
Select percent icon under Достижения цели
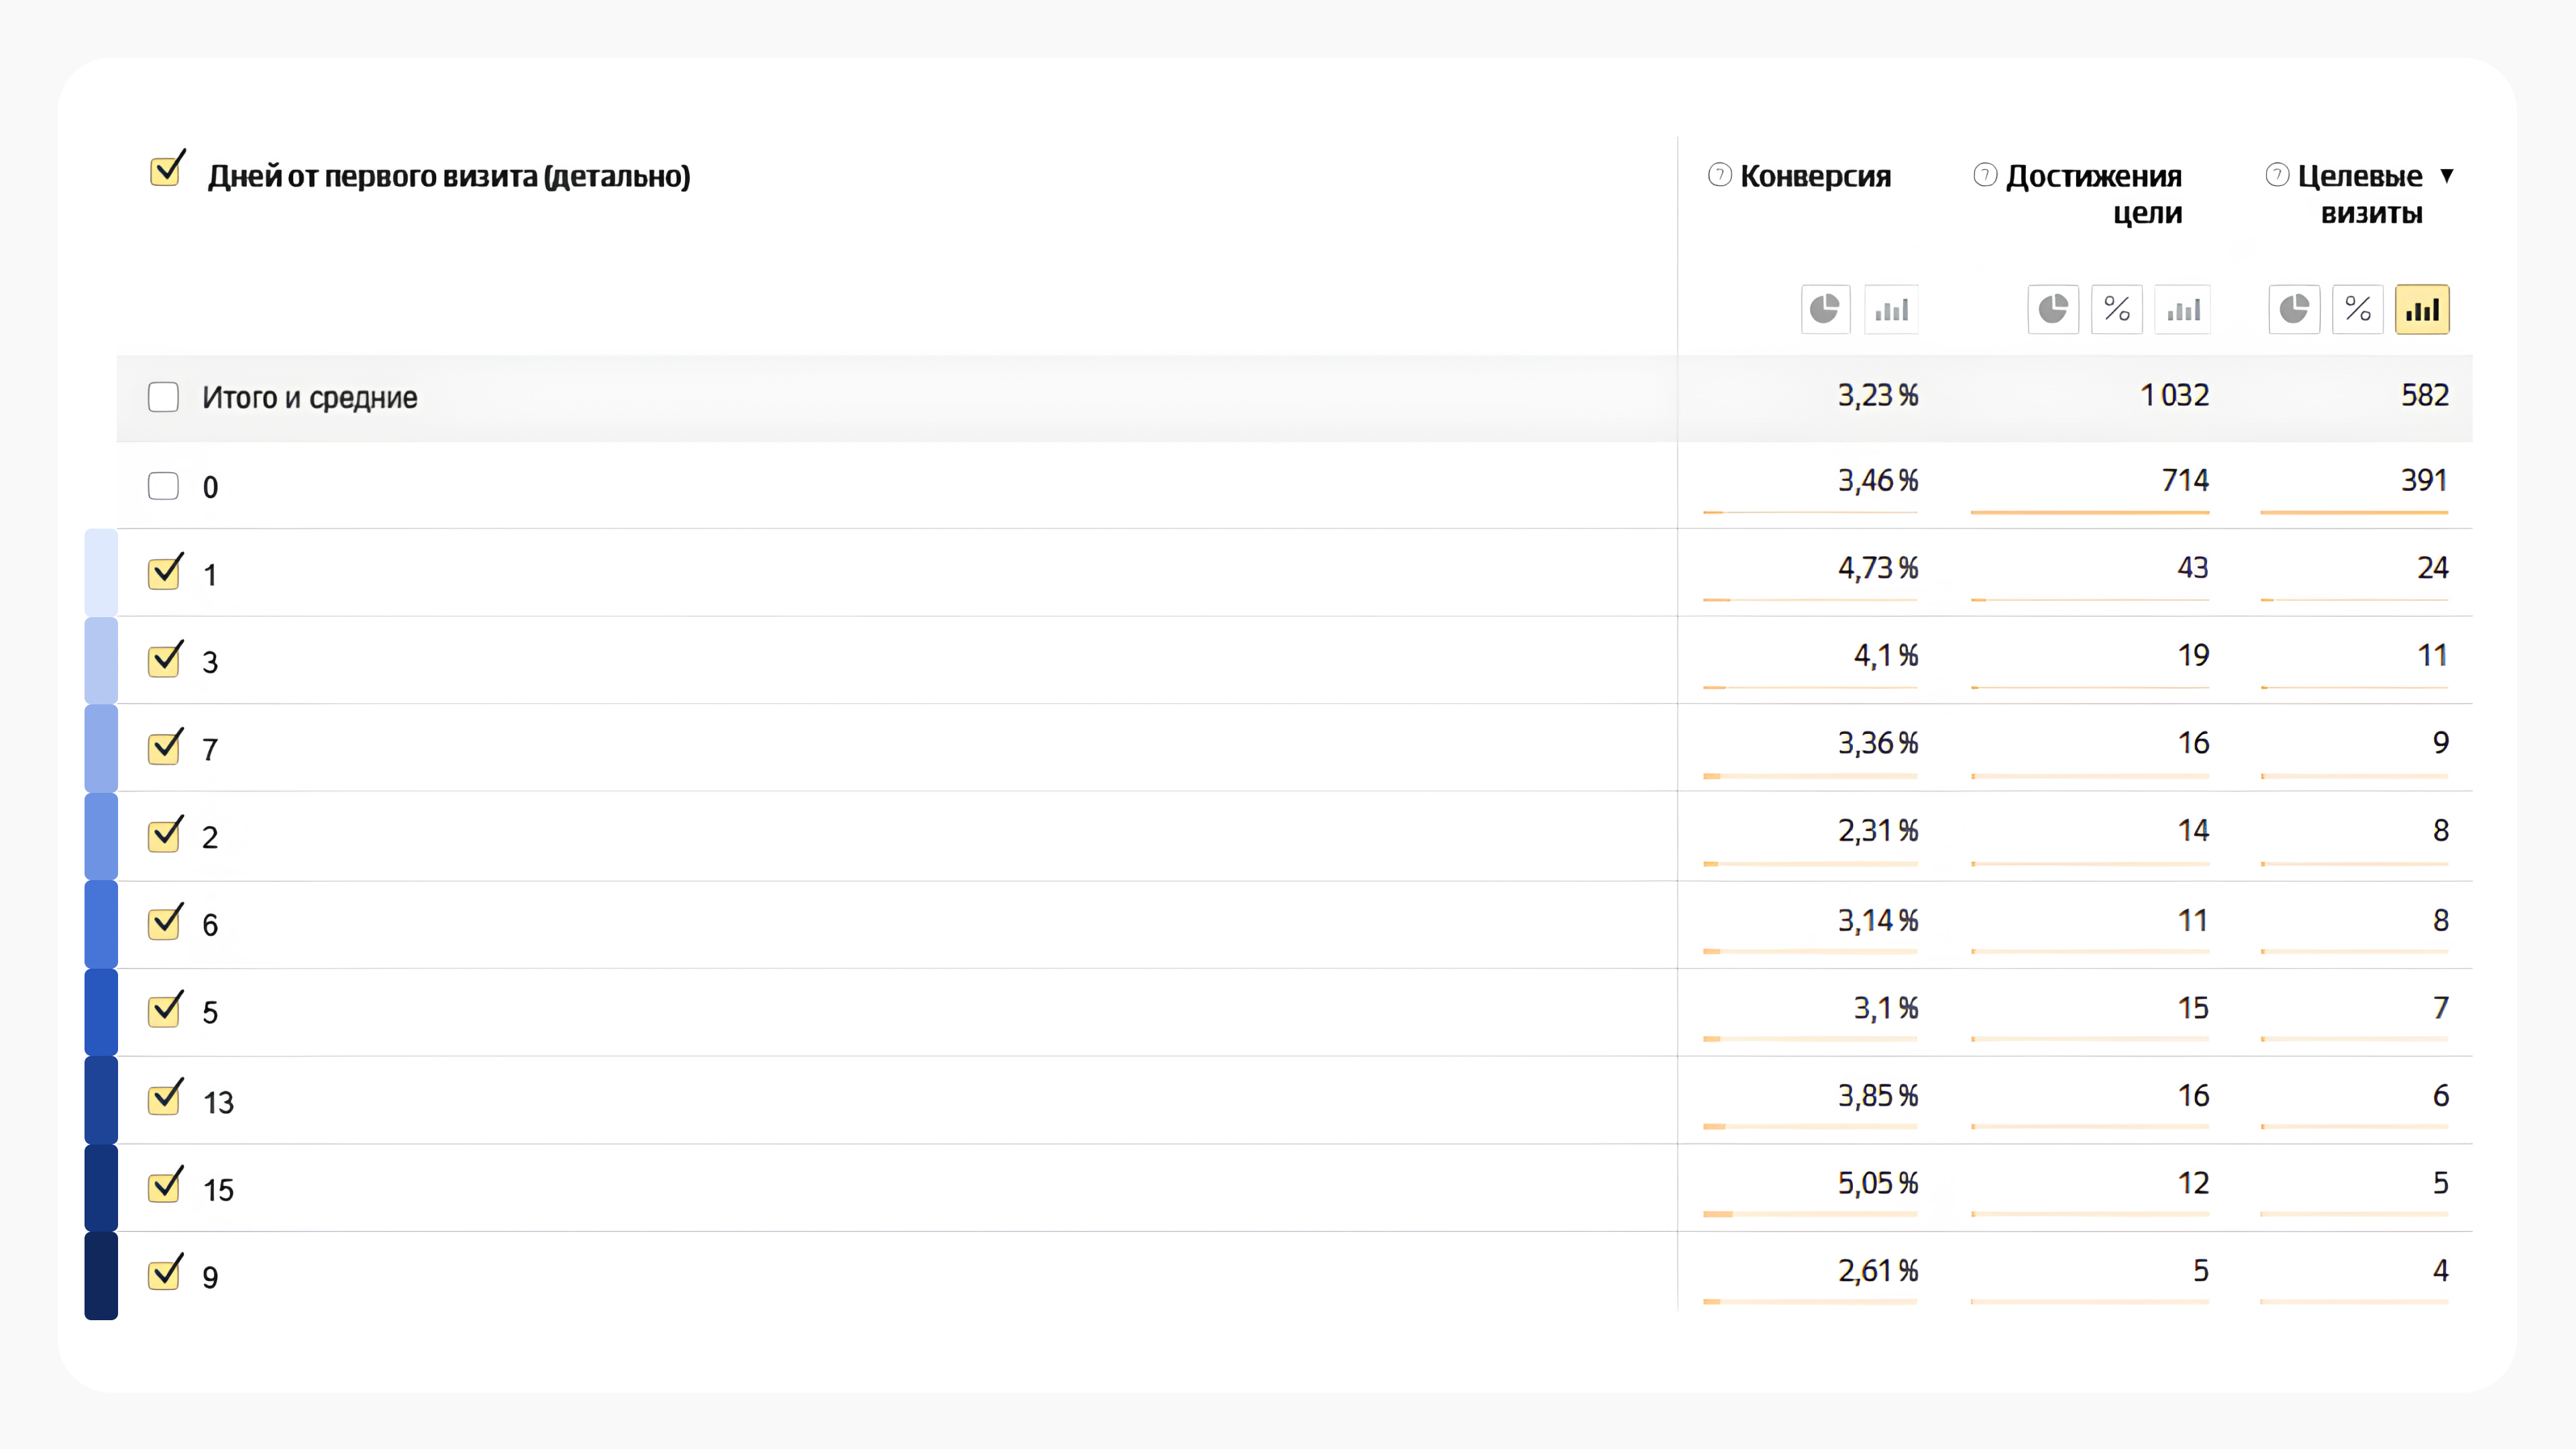(2117, 309)
